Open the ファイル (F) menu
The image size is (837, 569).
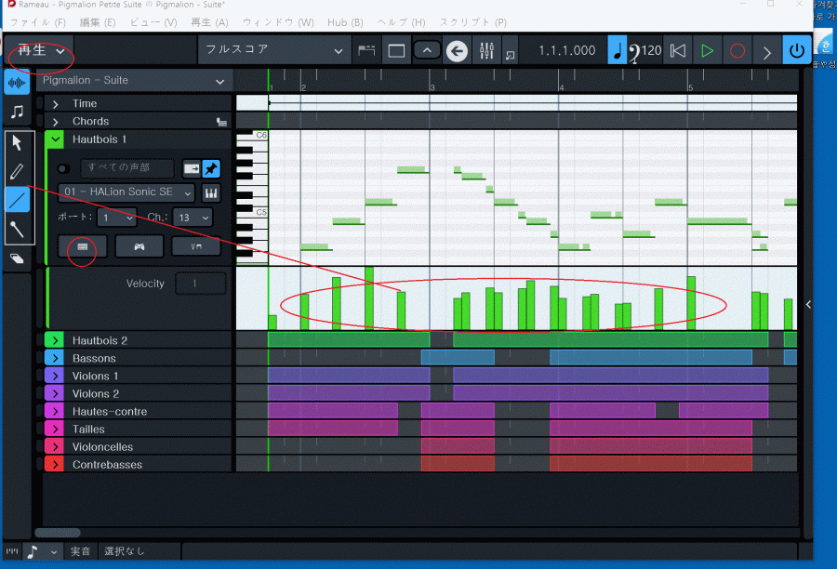coord(37,22)
